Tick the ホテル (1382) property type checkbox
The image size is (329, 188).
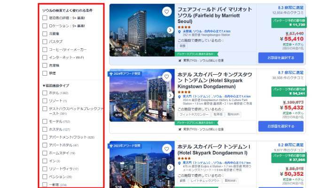(x=45, y=93)
